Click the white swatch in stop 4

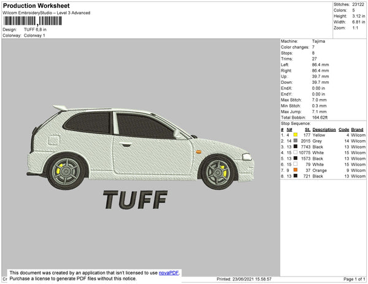coord(296,152)
